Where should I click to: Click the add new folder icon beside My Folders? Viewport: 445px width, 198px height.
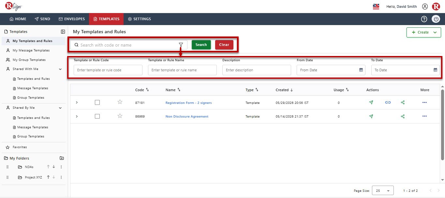coord(62,158)
